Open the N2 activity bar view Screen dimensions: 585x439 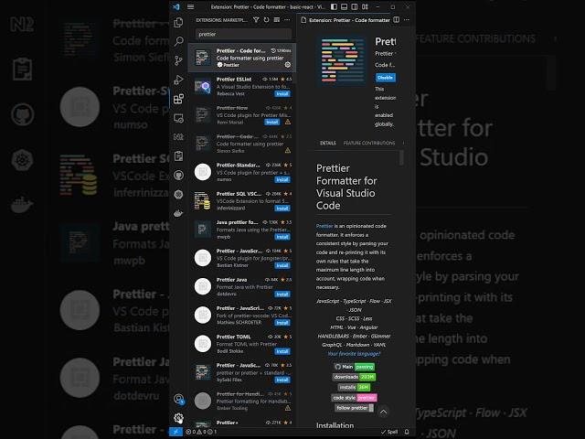point(179,137)
